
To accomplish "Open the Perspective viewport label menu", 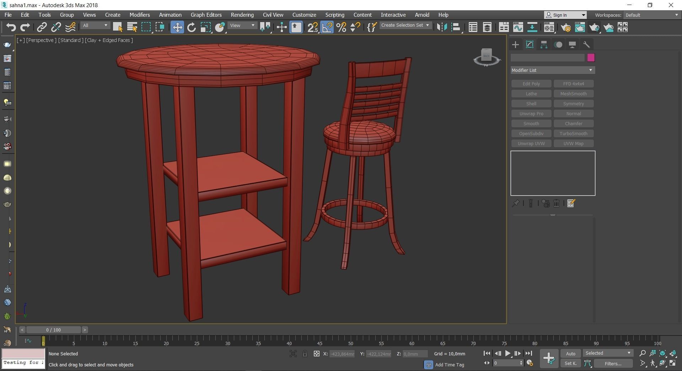I will tap(41, 40).
